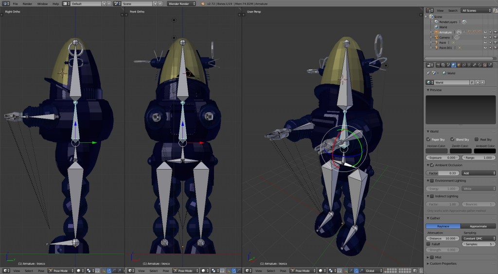Toggle visibility eye for Armature in outliner
The height and width of the screenshot is (274, 498).
point(485,32)
